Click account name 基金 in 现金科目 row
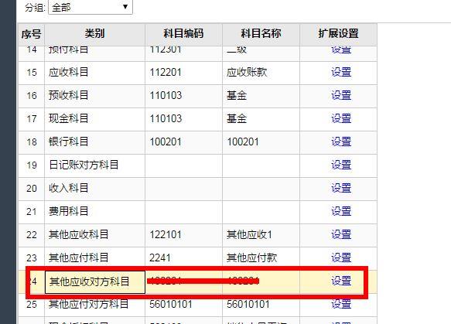The width and height of the screenshot is (451, 324). pos(237,119)
